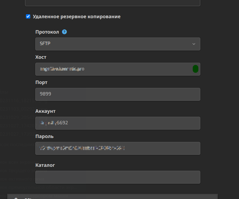This screenshot has height=199, width=239.
Task: Click the Хост label
Action: (41, 57)
